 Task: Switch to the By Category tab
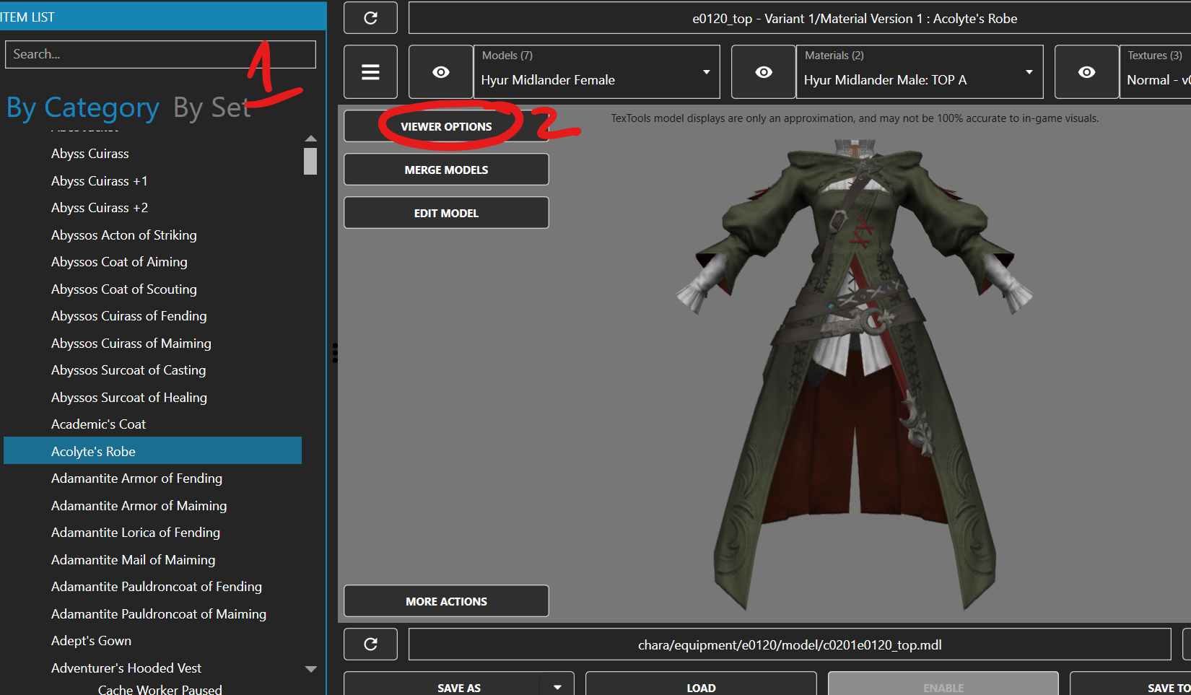pos(83,108)
